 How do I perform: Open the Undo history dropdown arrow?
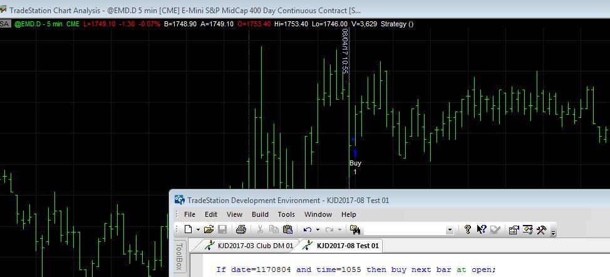click(318, 229)
